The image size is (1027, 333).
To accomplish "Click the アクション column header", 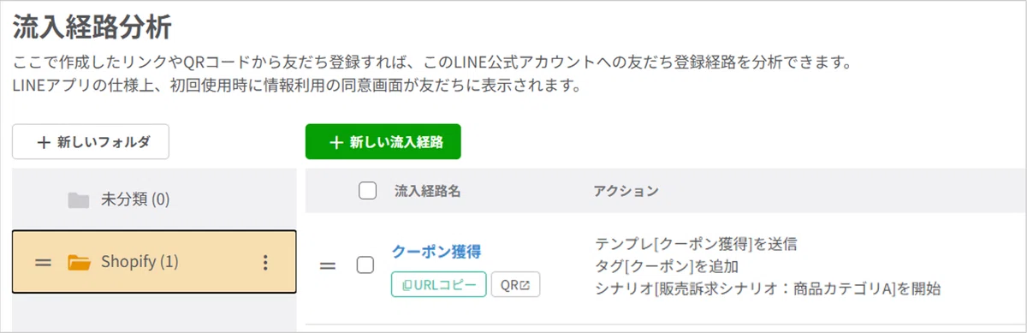I will point(625,191).
